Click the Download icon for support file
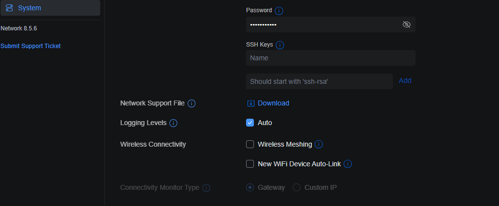The width and height of the screenshot is (499, 206). pos(251,103)
